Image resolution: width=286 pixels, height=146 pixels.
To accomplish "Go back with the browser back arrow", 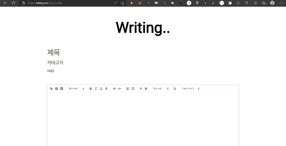I will pos(5,3).
